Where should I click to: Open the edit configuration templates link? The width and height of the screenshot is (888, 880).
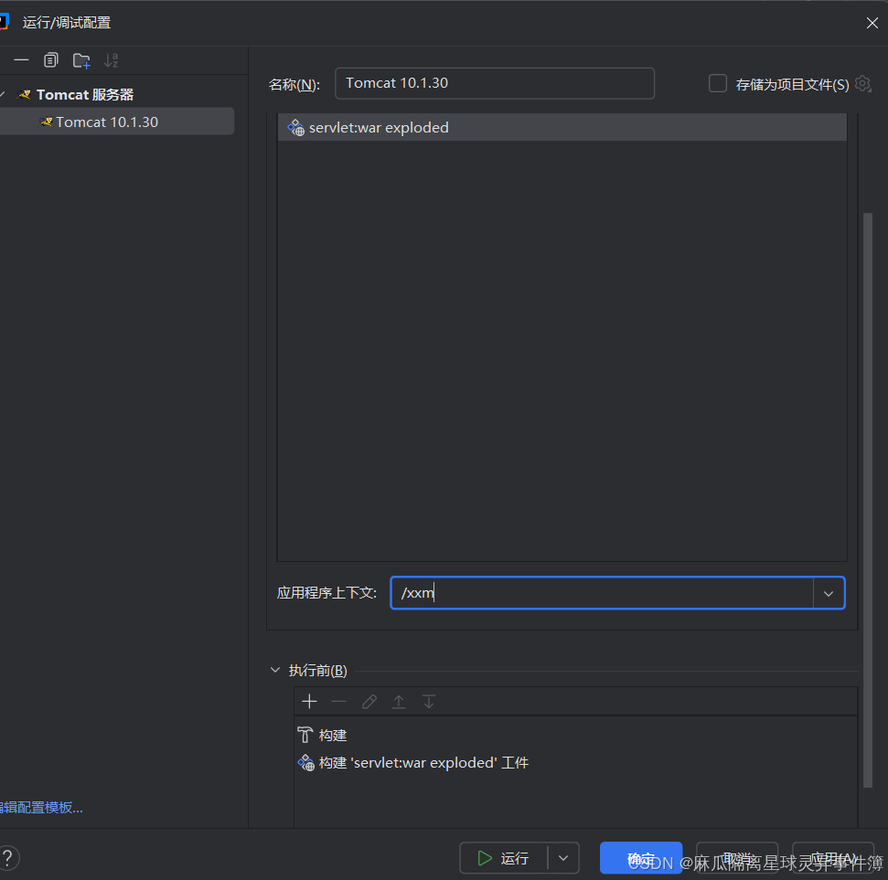[41, 808]
